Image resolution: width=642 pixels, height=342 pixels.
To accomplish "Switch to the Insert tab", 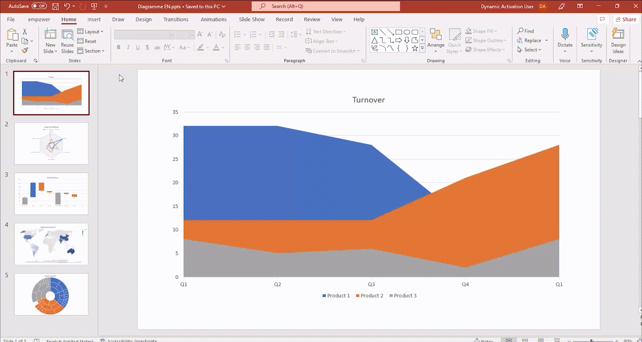I will coord(94,19).
